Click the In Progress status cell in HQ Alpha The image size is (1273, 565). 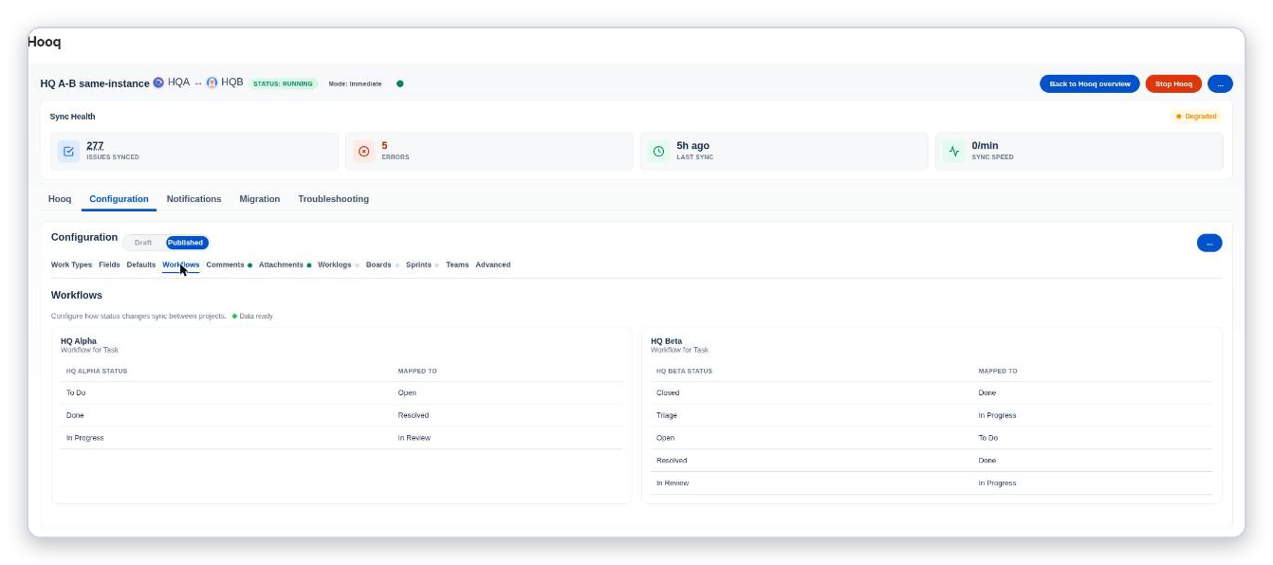click(x=85, y=438)
